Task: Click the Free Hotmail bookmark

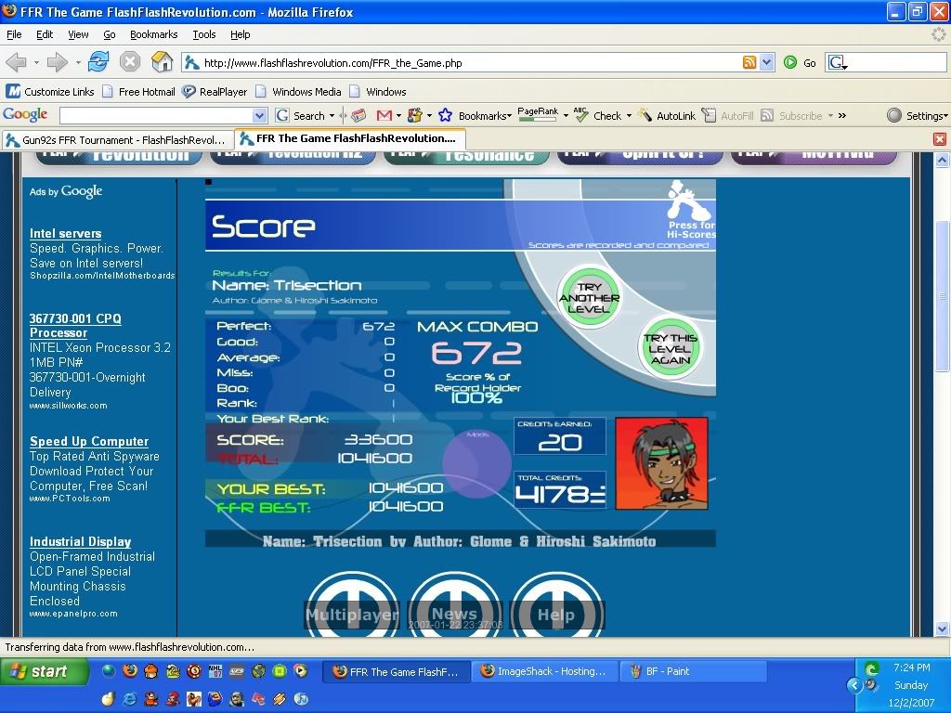Action: (x=138, y=92)
